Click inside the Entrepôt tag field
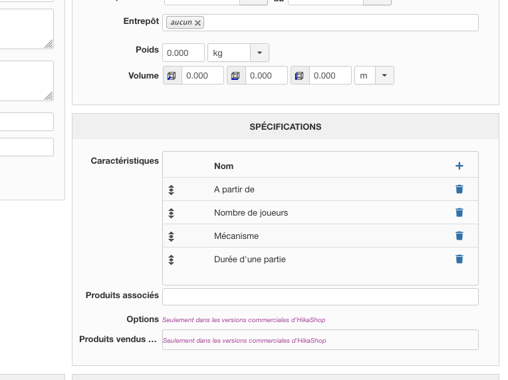 340,23
